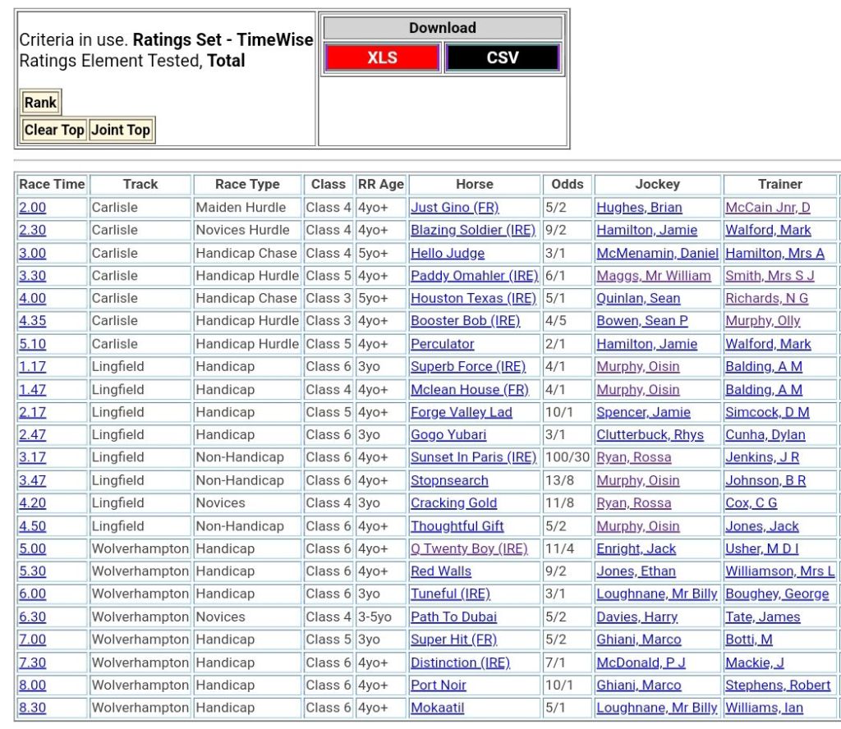Screen dimensions: 841x729
Task: View trainer Cunha, Dylan page
Action: (765, 435)
